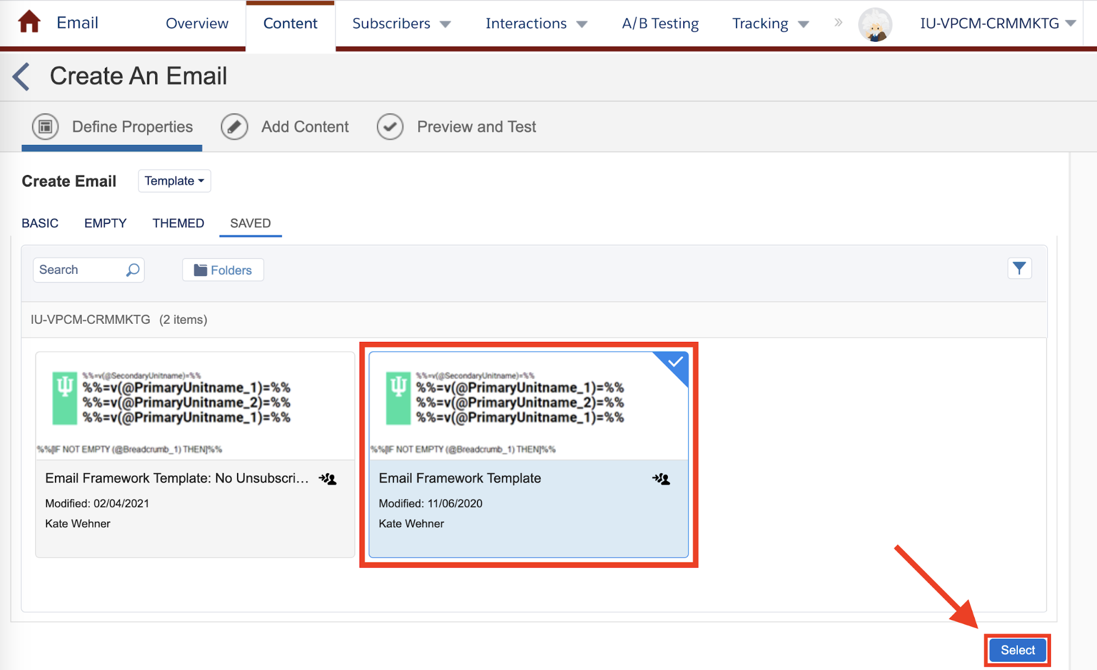The image size is (1097, 670).
Task: Switch to the EMPTY templates tab
Action: [x=105, y=223]
